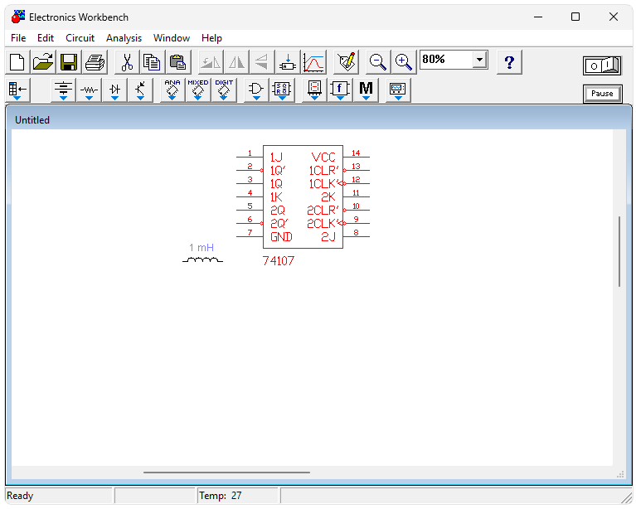Select the 74107 chip component

[x=303, y=196]
